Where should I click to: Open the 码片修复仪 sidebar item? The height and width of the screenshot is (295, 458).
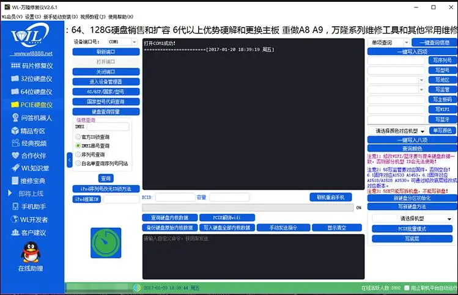(32, 65)
